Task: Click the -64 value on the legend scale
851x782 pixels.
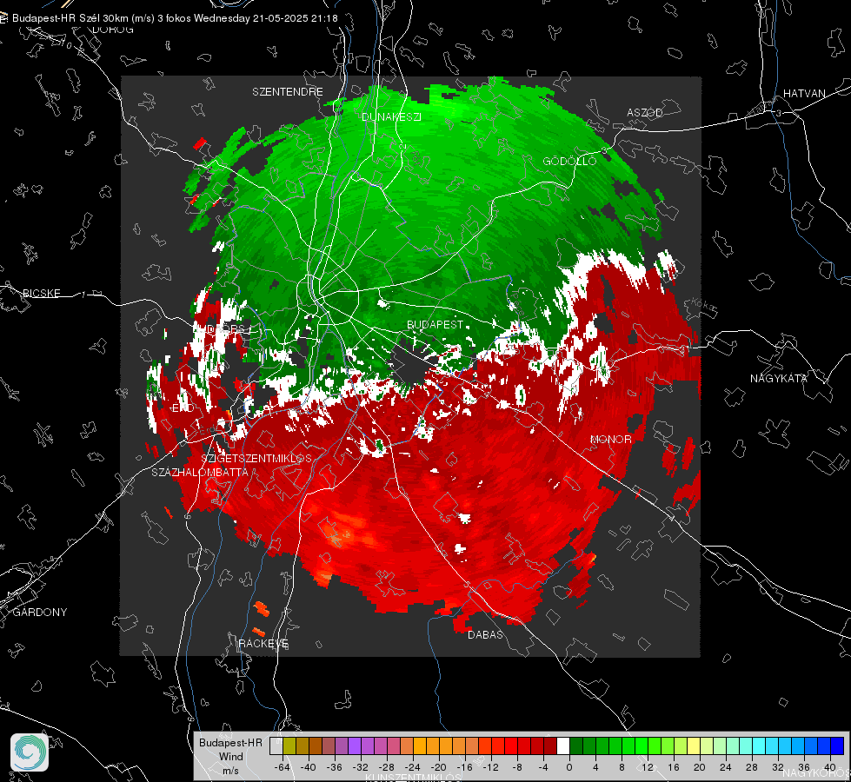Action: click(283, 767)
